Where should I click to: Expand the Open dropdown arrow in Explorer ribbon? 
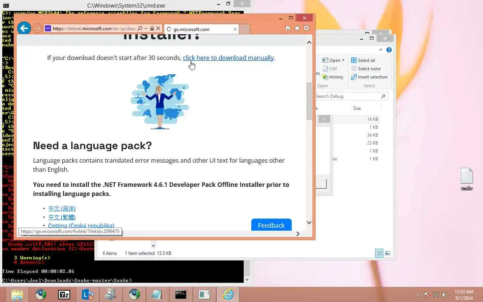tap(343, 60)
